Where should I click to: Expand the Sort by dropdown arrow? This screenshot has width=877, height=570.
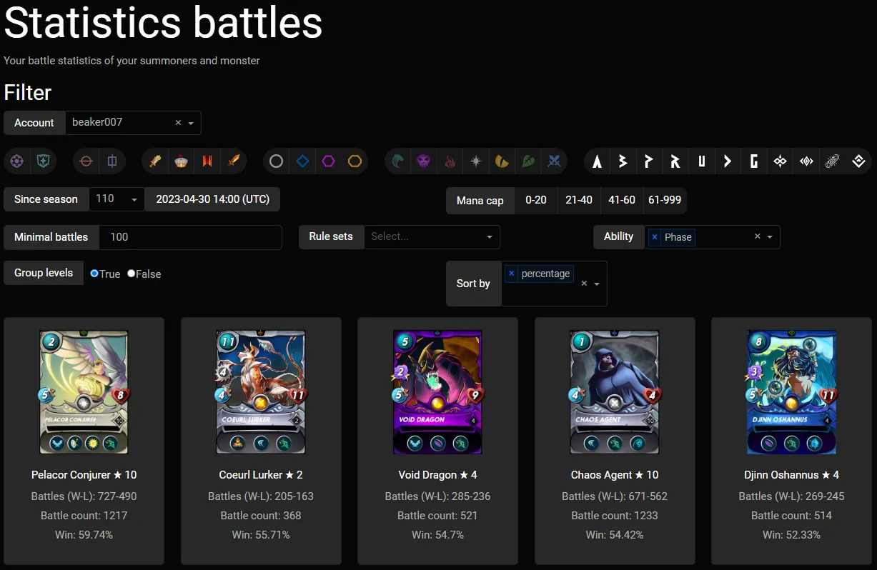point(597,284)
